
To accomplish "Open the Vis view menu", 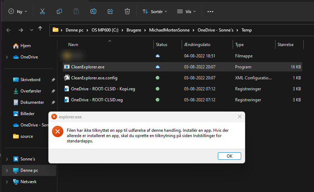I will (186, 11).
